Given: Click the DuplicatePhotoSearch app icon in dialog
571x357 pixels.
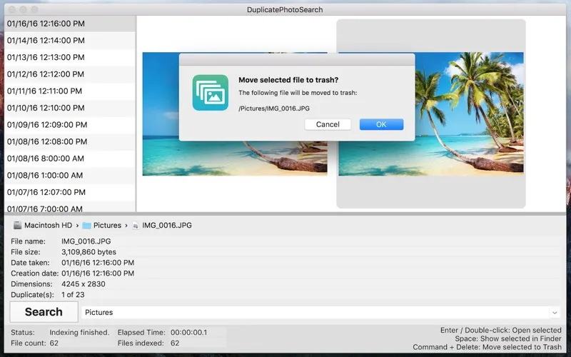Looking at the screenshot, I should (x=210, y=93).
